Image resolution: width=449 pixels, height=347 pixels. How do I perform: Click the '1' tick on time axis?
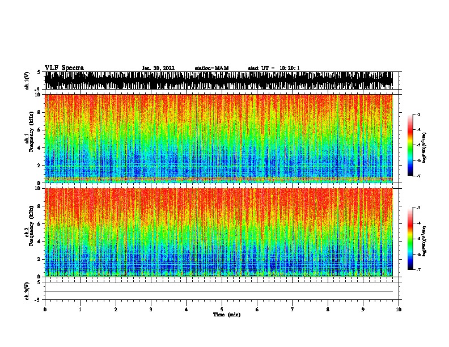[80, 310]
